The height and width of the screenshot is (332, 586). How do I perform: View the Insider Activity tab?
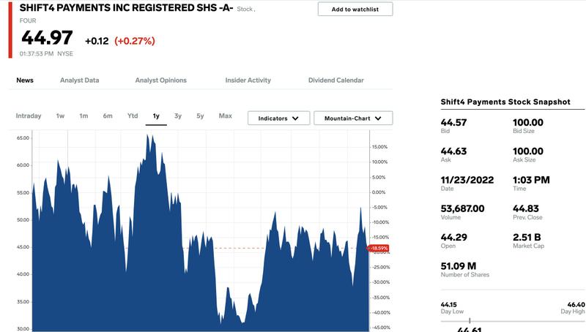tap(248, 80)
